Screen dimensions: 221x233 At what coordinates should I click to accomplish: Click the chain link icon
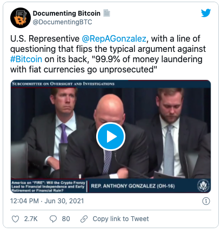coord(84,219)
